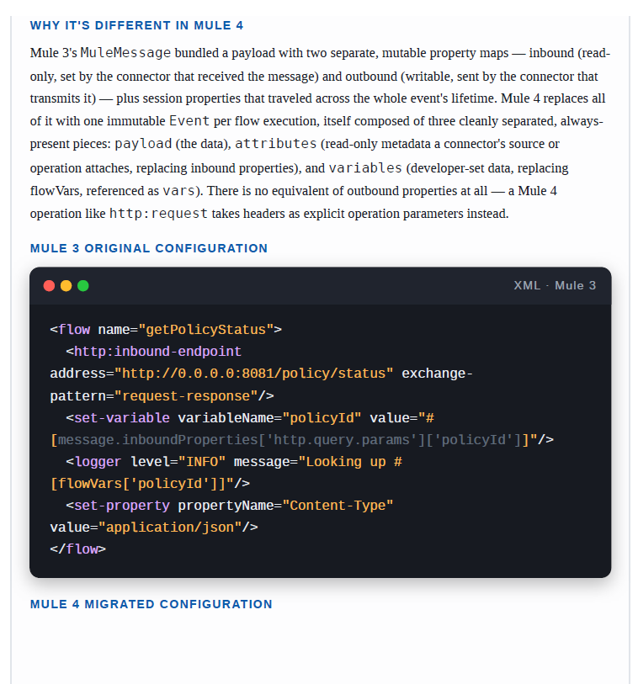Click the set-variable tag in code
638x684 pixels.
(x=122, y=418)
